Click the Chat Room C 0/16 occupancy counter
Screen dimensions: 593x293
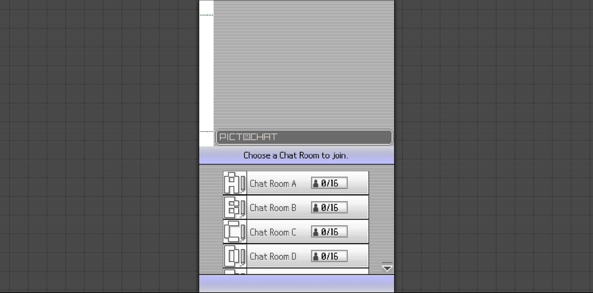pos(329,232)
